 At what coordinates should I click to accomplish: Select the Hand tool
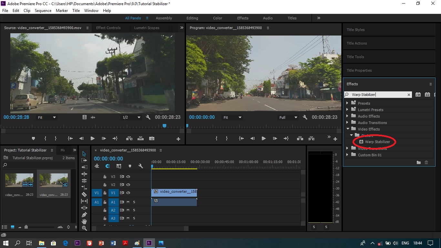click(x=84, y=222)
